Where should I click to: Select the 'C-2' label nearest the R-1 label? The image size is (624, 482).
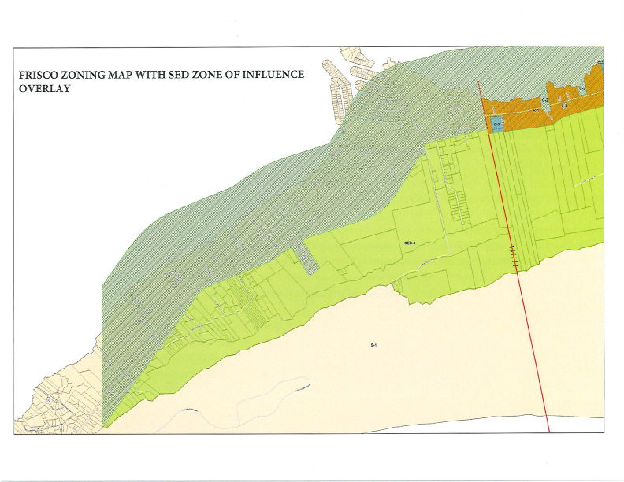544,100
